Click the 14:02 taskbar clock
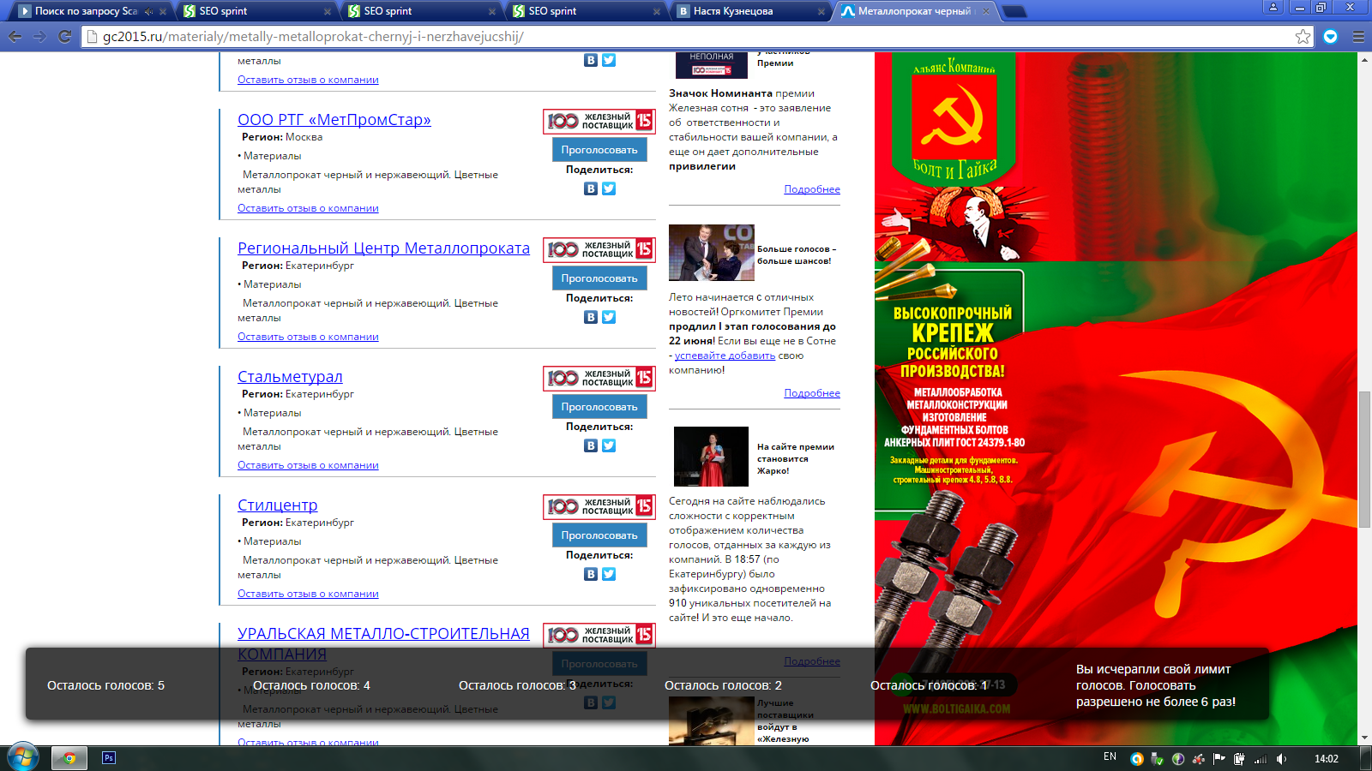This screenshot has height=771, width=1372. (1327, 758)
